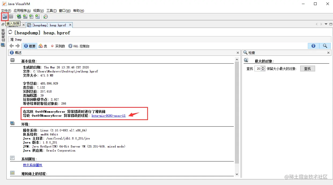Close the first document tab
This screenshot has width=333, height=185.
point(23,25)
